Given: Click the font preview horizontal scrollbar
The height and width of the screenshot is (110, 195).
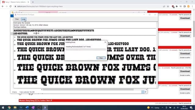Looking at the screenshot, I should coord(88,90).
